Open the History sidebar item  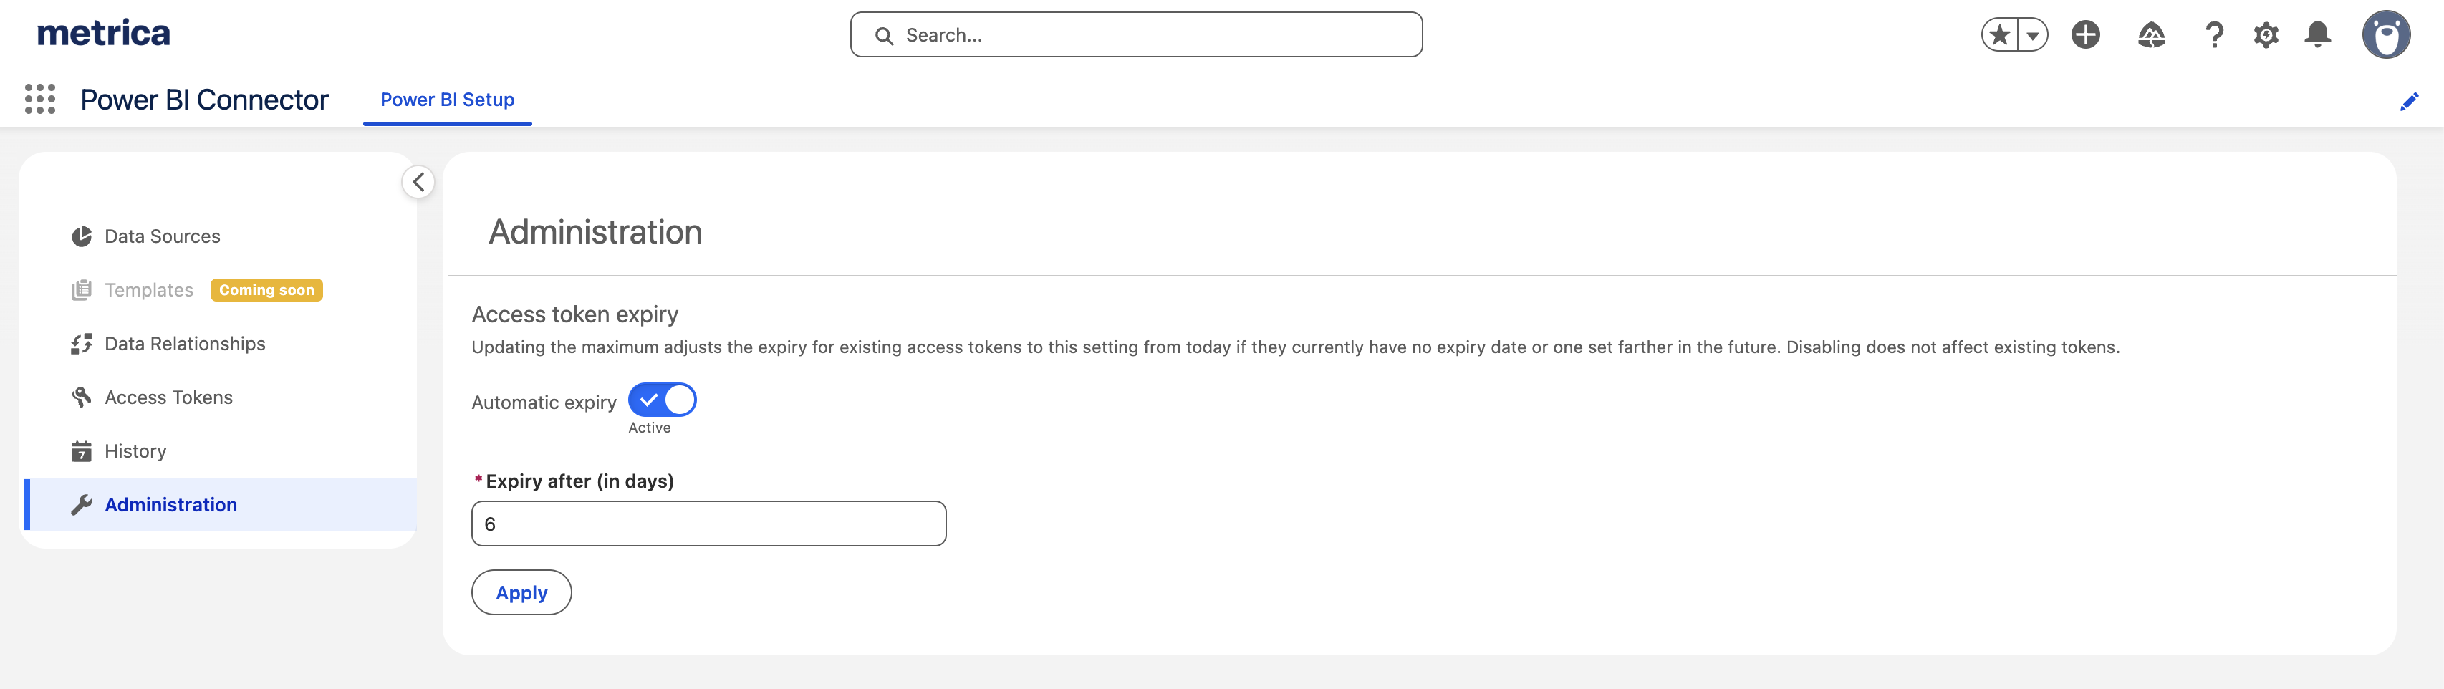pyautogui.click(x=135, y=452)
